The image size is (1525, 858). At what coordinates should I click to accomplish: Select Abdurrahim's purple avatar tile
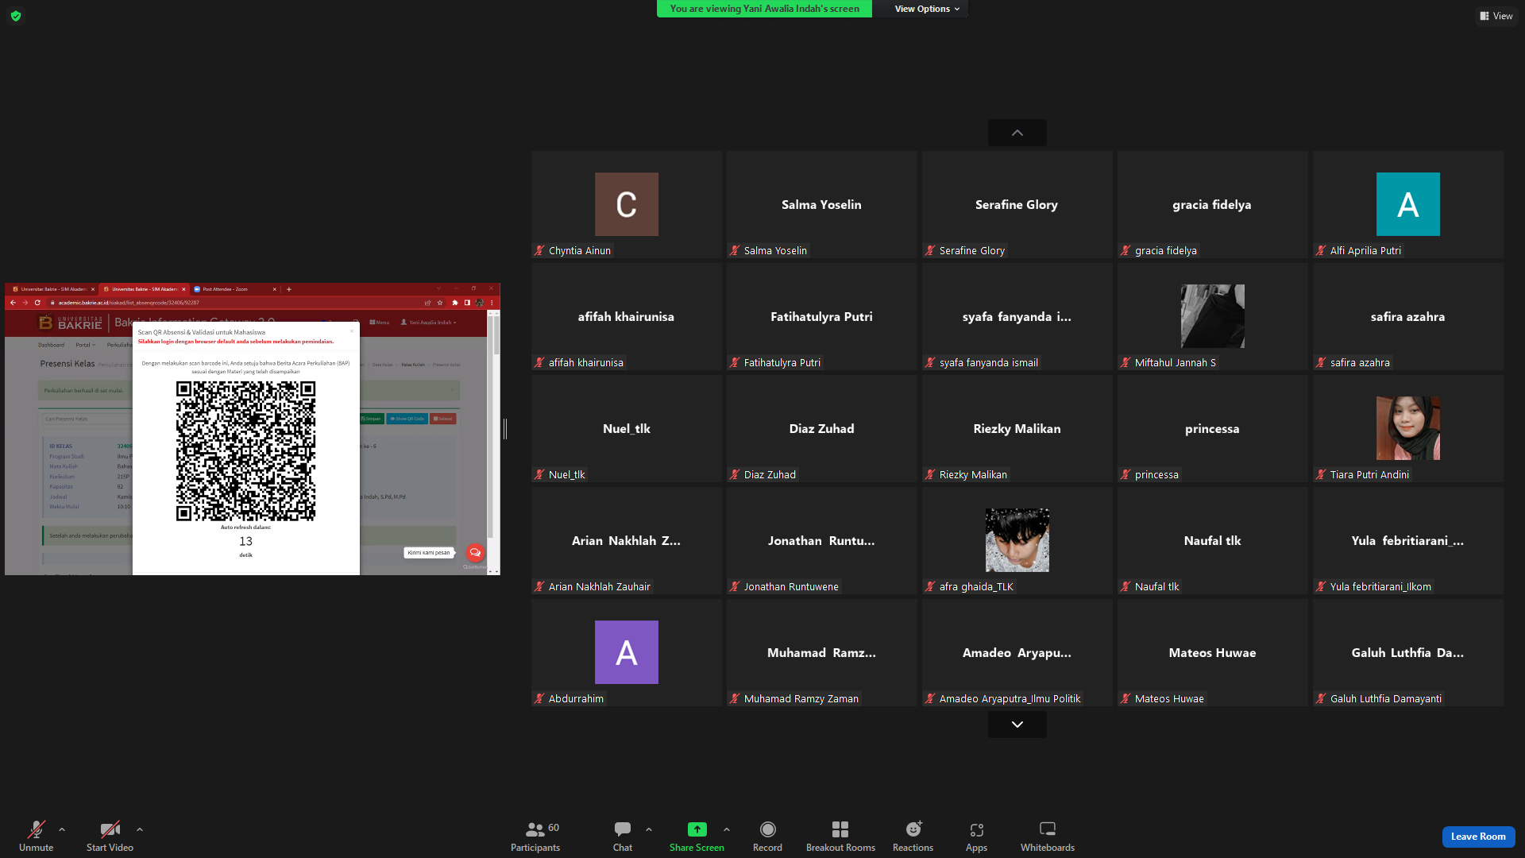tap(627, 652)
